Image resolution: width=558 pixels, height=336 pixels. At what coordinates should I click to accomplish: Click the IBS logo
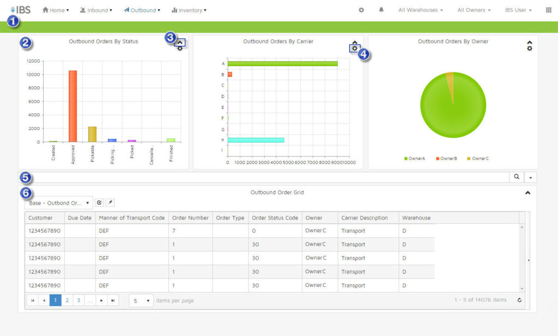coord(21,10)
